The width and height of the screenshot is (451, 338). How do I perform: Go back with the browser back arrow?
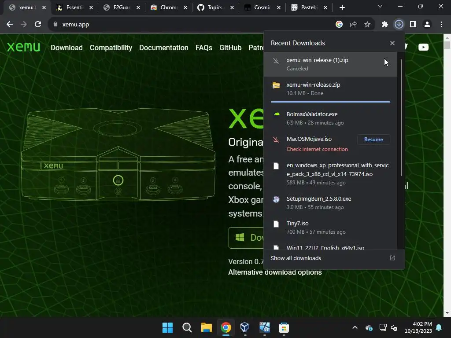[x=10, y=25]
